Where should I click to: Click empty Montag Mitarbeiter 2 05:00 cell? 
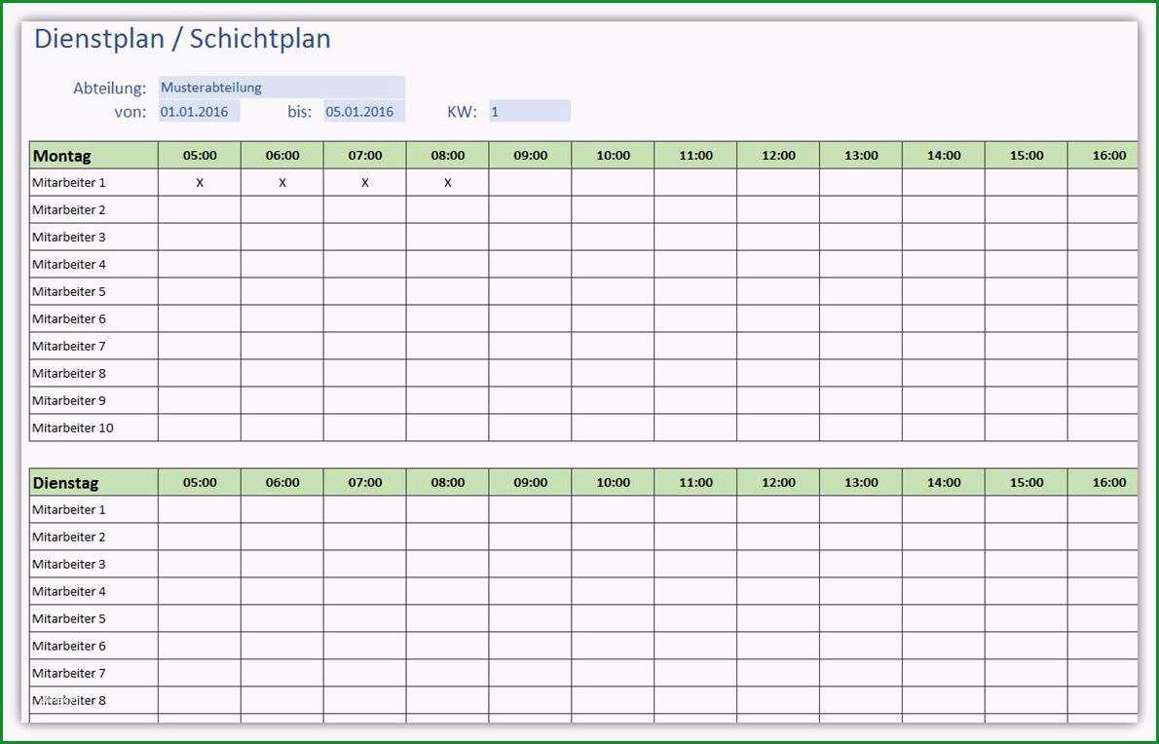tap(200, 209)
